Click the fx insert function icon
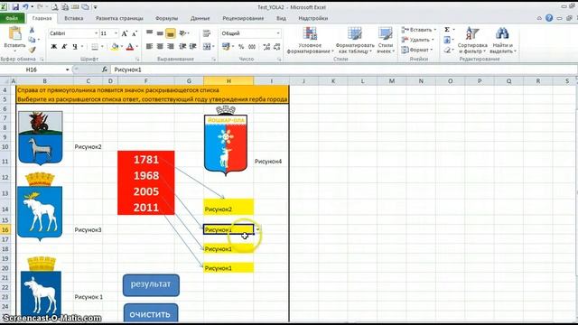The width and height of the screenshot is (578, 325). 105,70
